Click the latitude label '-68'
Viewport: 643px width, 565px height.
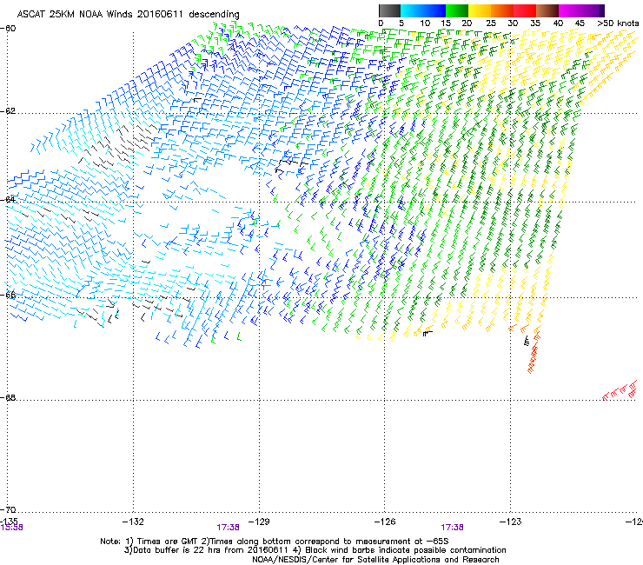pos(9,397)
